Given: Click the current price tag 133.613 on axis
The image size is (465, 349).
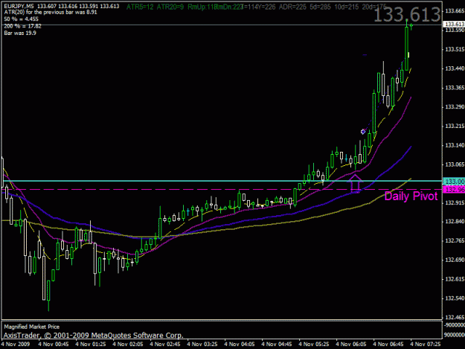Looking at the screenshot, I should 454,24.
